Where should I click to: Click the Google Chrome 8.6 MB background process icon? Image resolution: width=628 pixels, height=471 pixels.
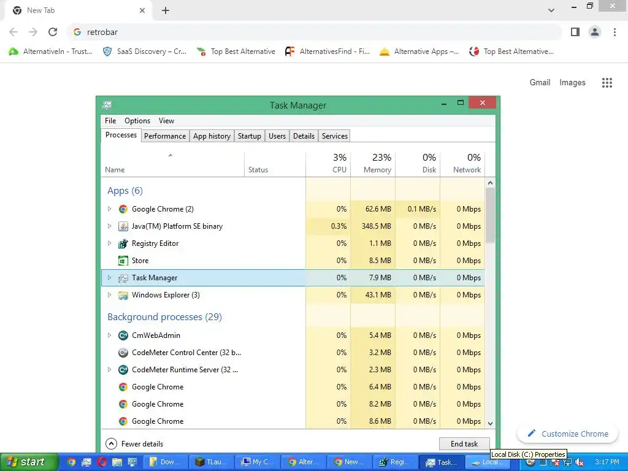tap(123, 421)
